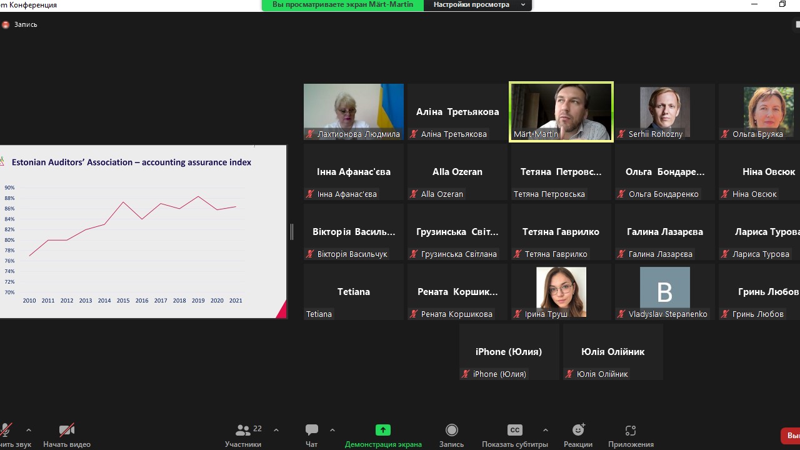Click the Запись record button in toolbar
The image size is (800, 450).
pyautogui.click(x=451, y=435)
